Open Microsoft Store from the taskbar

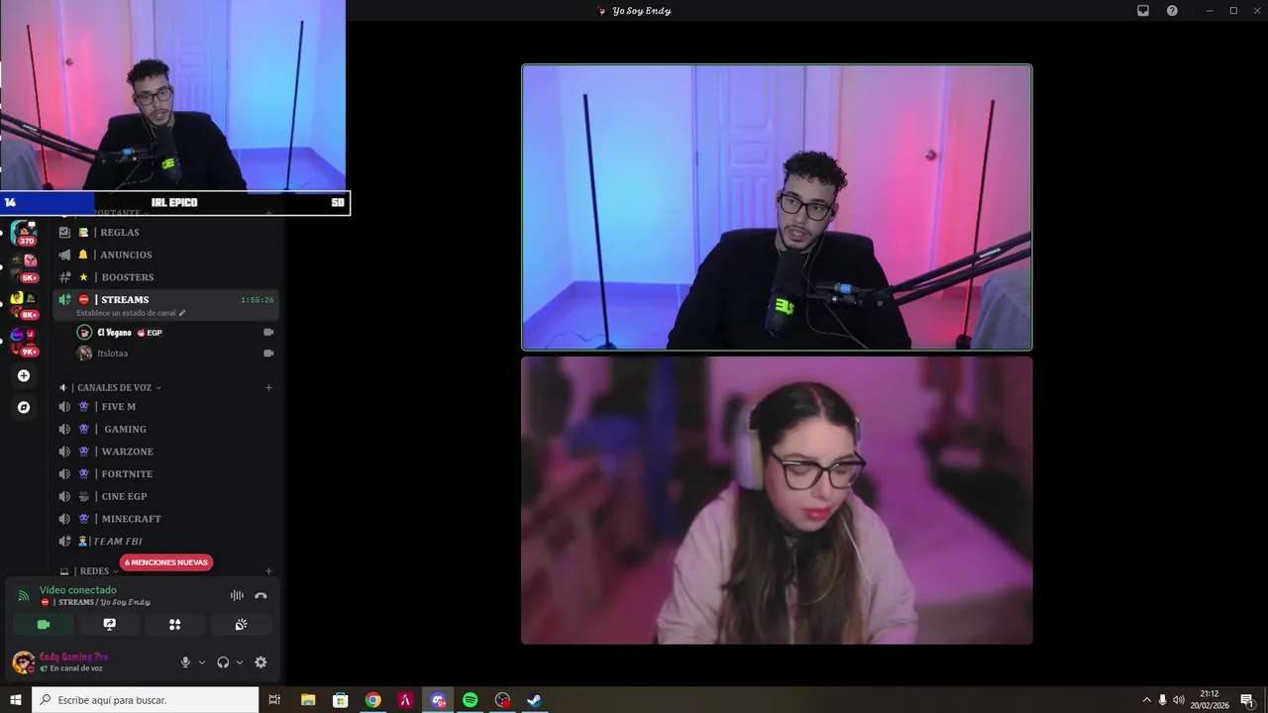(340, 700)
